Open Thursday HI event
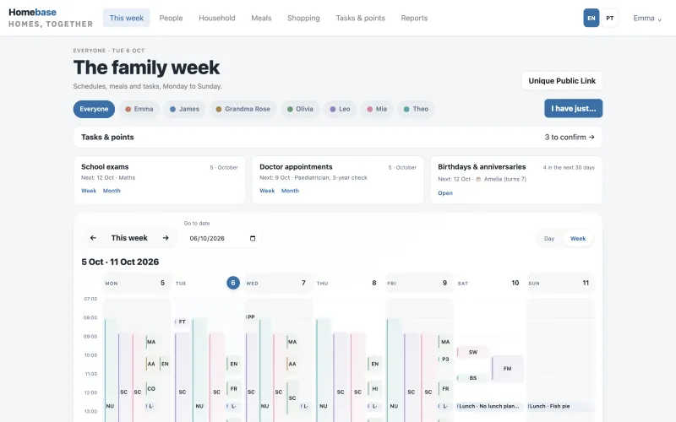This screenshot has width=676, height=422. 374,388
